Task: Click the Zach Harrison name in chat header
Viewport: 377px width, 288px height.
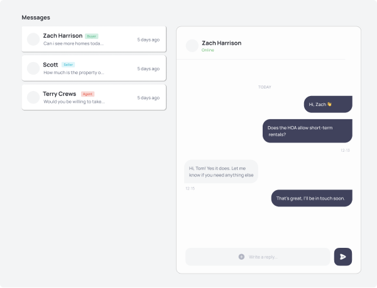Action: pos(221,43)
